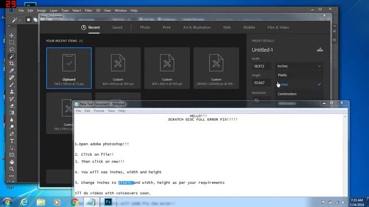Image resolution: width=369 pixels, height=207 pixels.
Task: Select the Path Selection tool
Action: click(x=12, y=148)
